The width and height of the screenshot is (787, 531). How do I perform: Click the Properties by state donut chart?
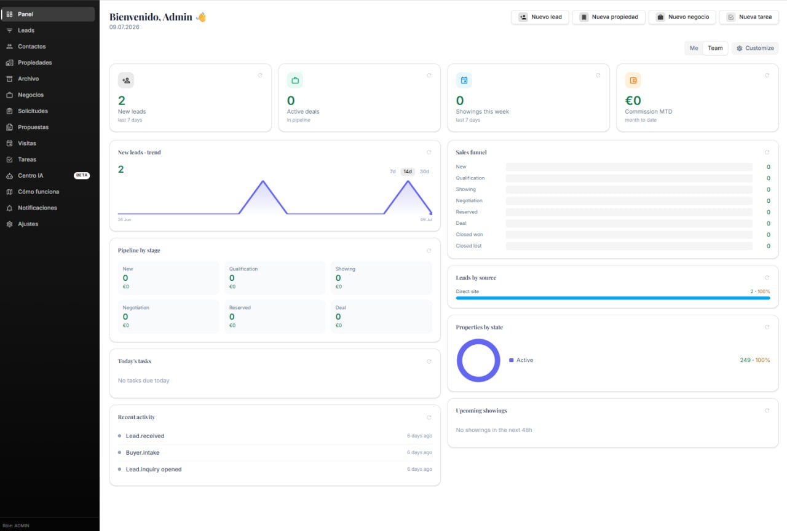tap(478, 360)
